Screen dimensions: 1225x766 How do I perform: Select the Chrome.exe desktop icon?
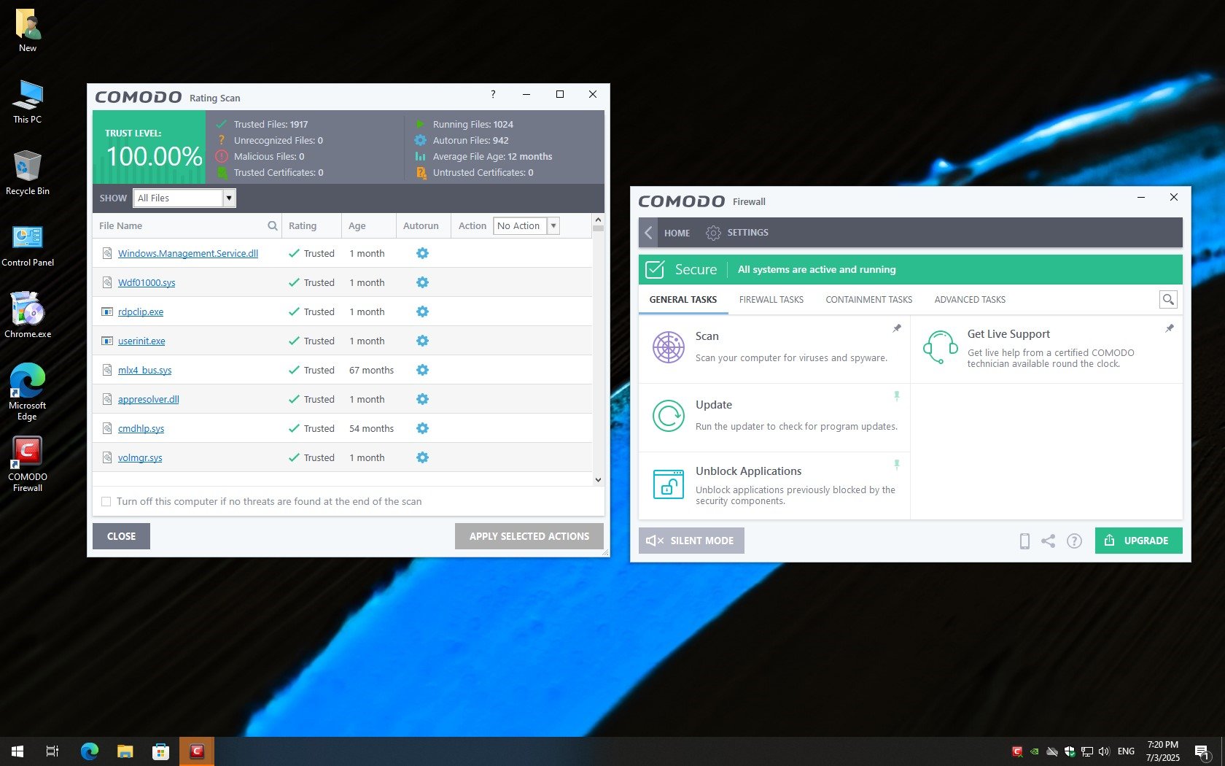27,315
